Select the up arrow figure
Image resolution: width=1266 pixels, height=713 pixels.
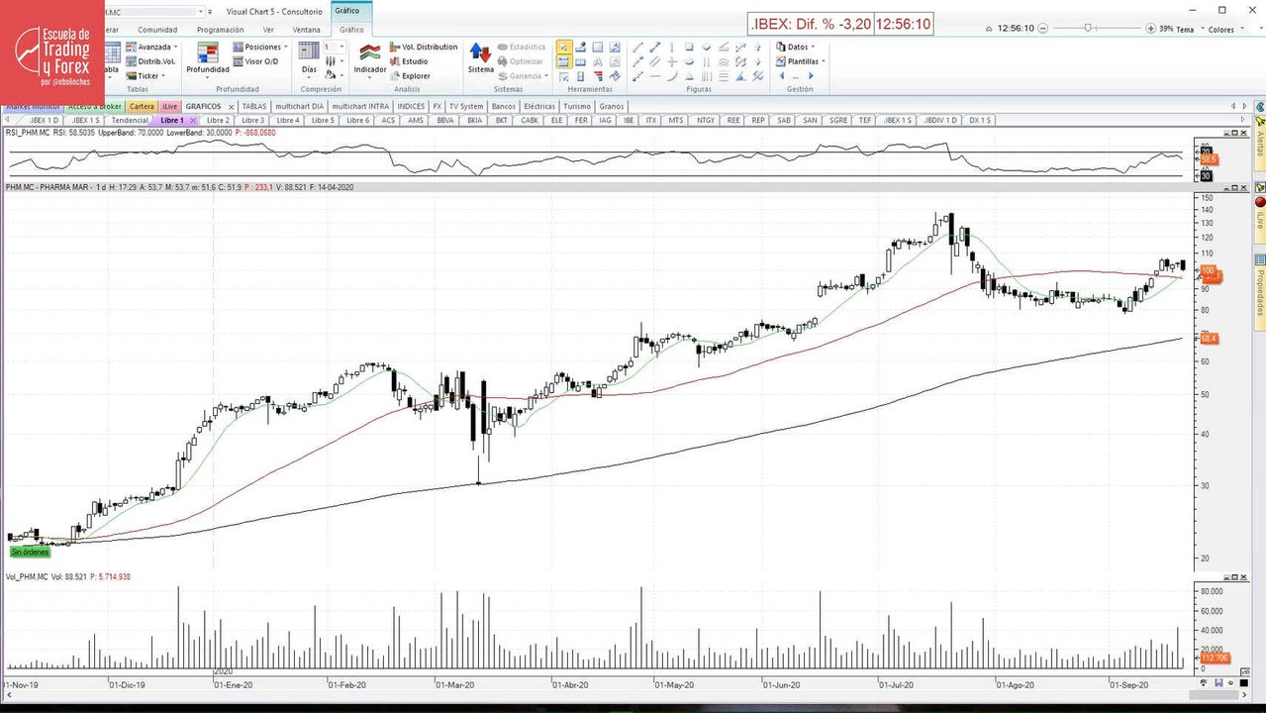coord(757,47)
